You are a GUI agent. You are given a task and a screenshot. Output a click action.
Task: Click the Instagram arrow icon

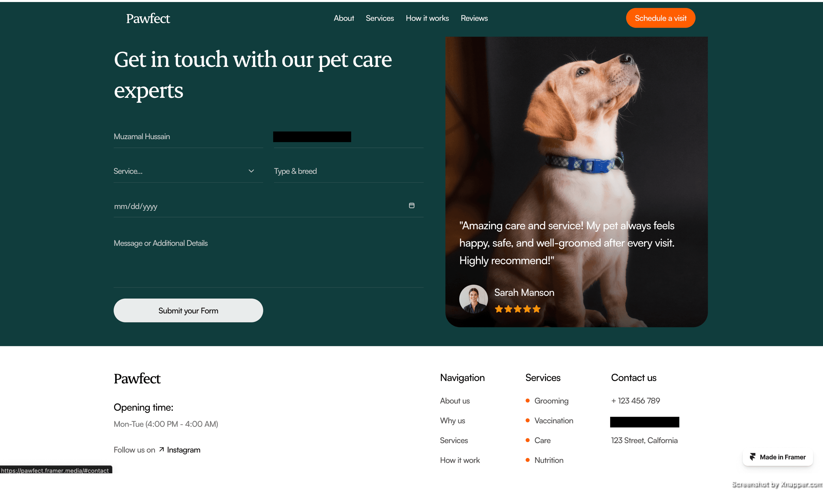coord(161,450)
